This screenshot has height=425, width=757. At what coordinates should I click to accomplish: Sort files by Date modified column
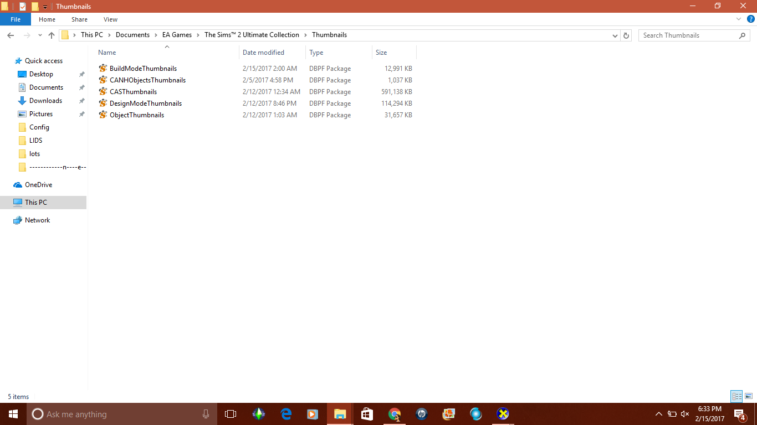coord(263,53)
